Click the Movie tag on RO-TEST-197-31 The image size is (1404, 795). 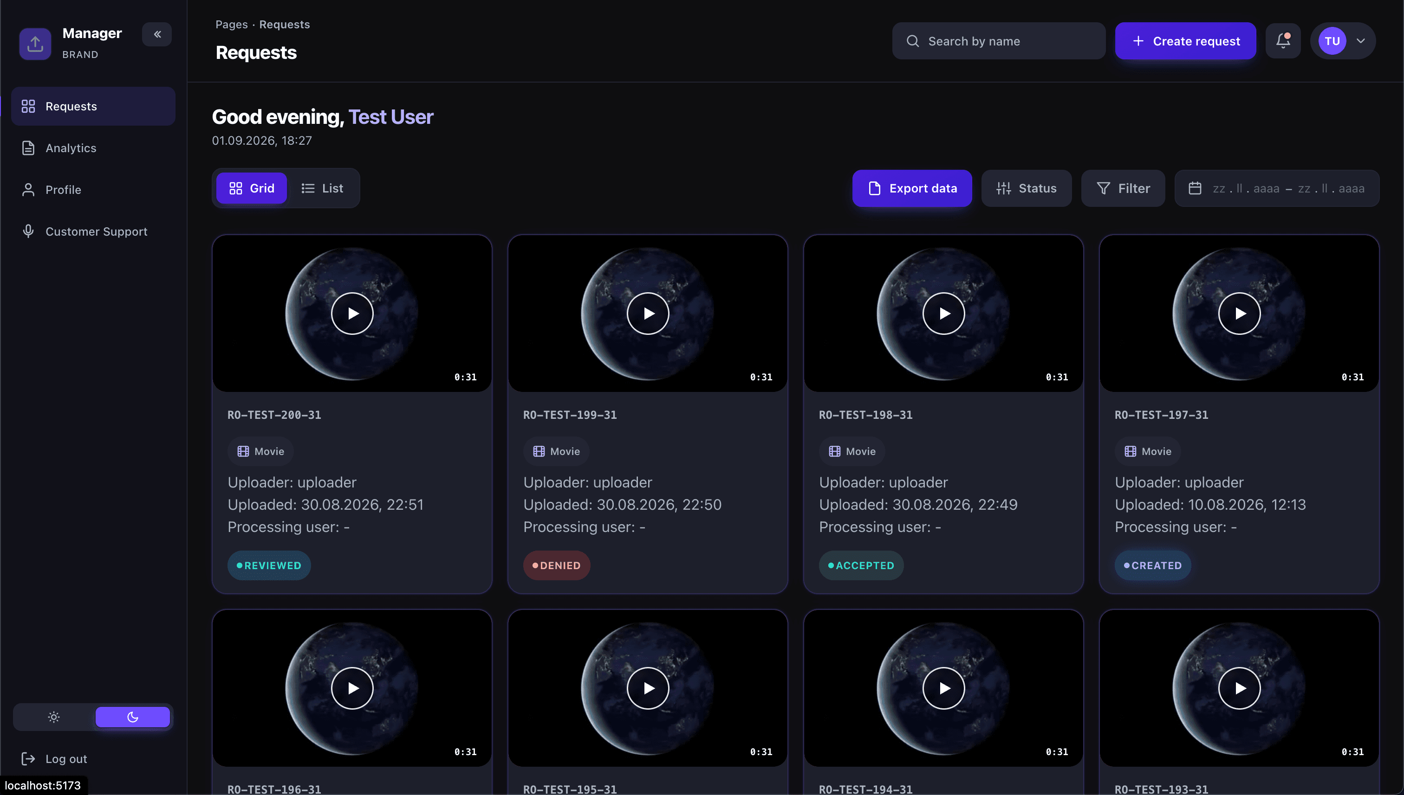[x=1148, y=452]
